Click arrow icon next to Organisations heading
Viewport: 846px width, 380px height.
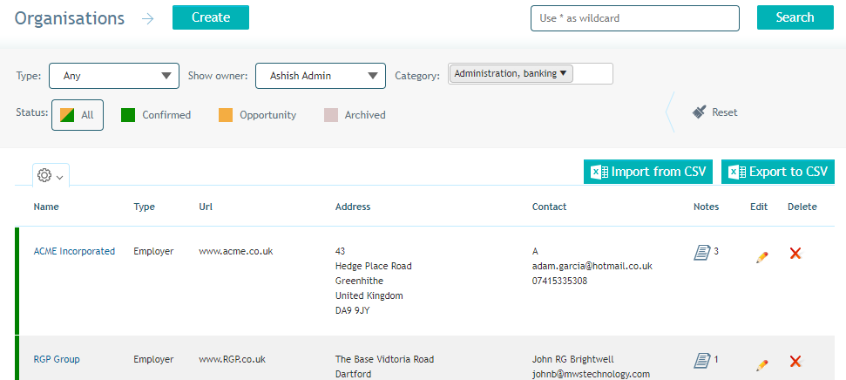click(148, 19)
